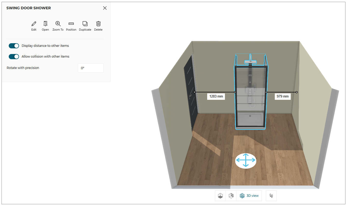Click the 1283 mm distance label
This screenshot has height=205, width=347.
(x=216, y=96)
